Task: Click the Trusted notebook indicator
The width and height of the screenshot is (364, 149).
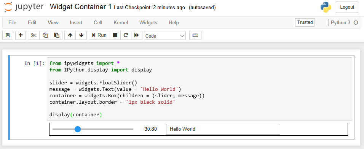Action: click(x=305, y=22)
